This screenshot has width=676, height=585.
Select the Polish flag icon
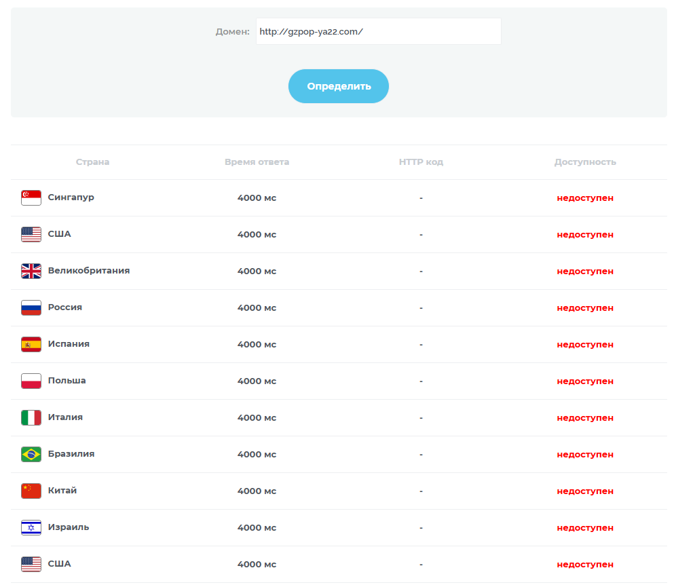tap(31, 381)
